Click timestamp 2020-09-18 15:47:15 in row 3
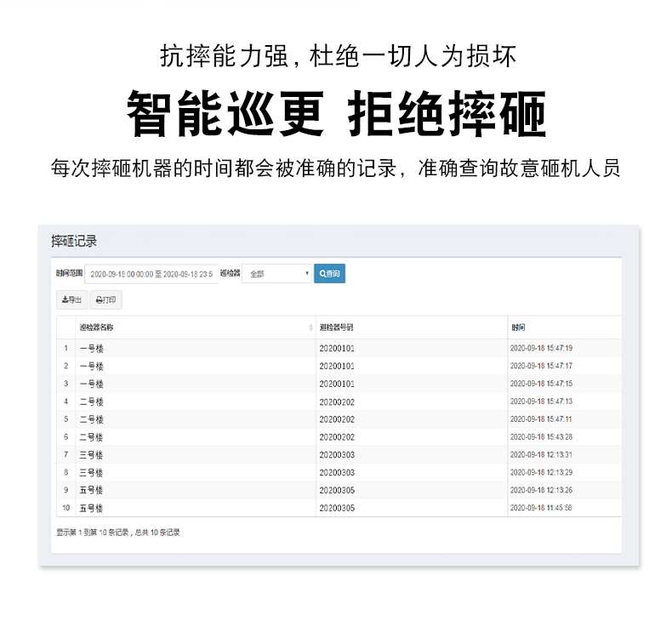Viewport: 672px width, 621px height. [541, 384]
